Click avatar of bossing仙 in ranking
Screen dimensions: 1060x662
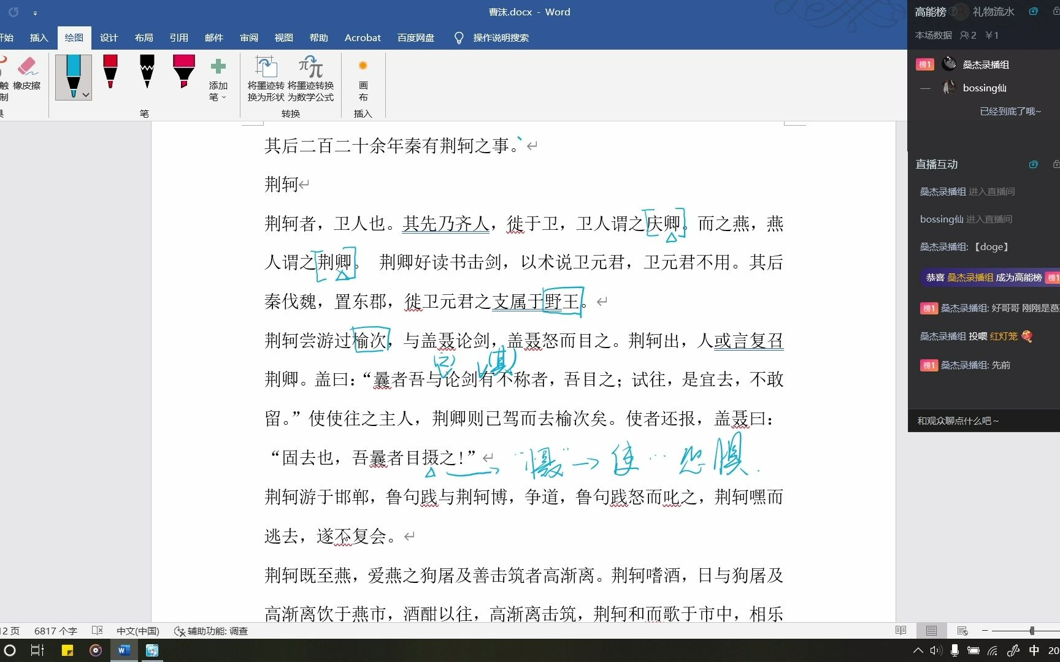[949, 88]
